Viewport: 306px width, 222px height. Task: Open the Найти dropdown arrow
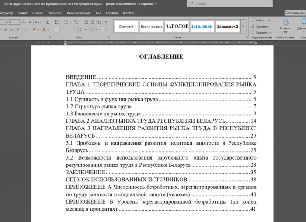point(269,20)
